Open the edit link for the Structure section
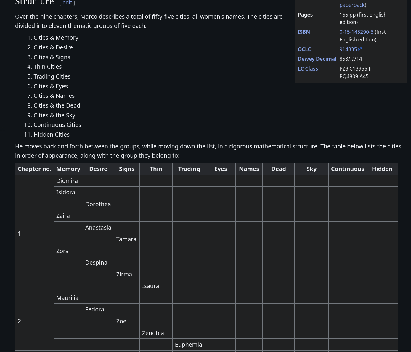Image resolution: width=411 pixels, height=352 pixels. pyautogui.click(x=67, y=3)
